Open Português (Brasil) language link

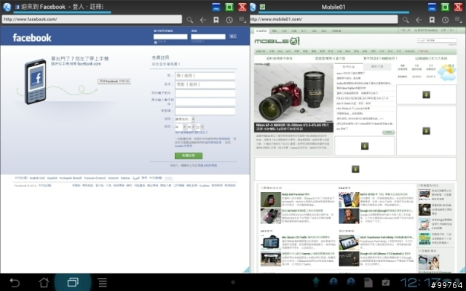coord(71,178)
